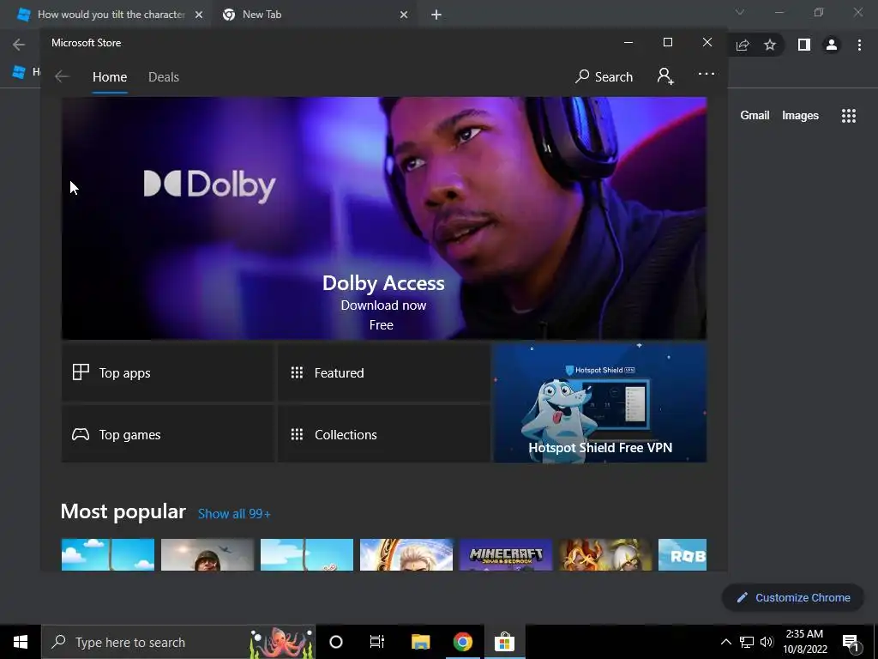Open Hotspot Shield Free VPN promo tile

click(x=599, y=403)
